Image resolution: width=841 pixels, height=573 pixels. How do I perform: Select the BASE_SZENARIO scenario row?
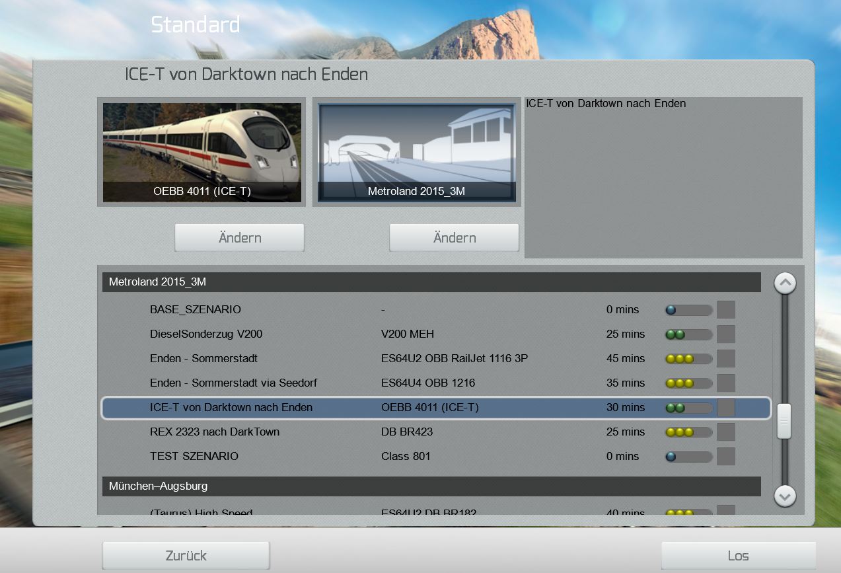pyautogui.click(x=436, y=309)
